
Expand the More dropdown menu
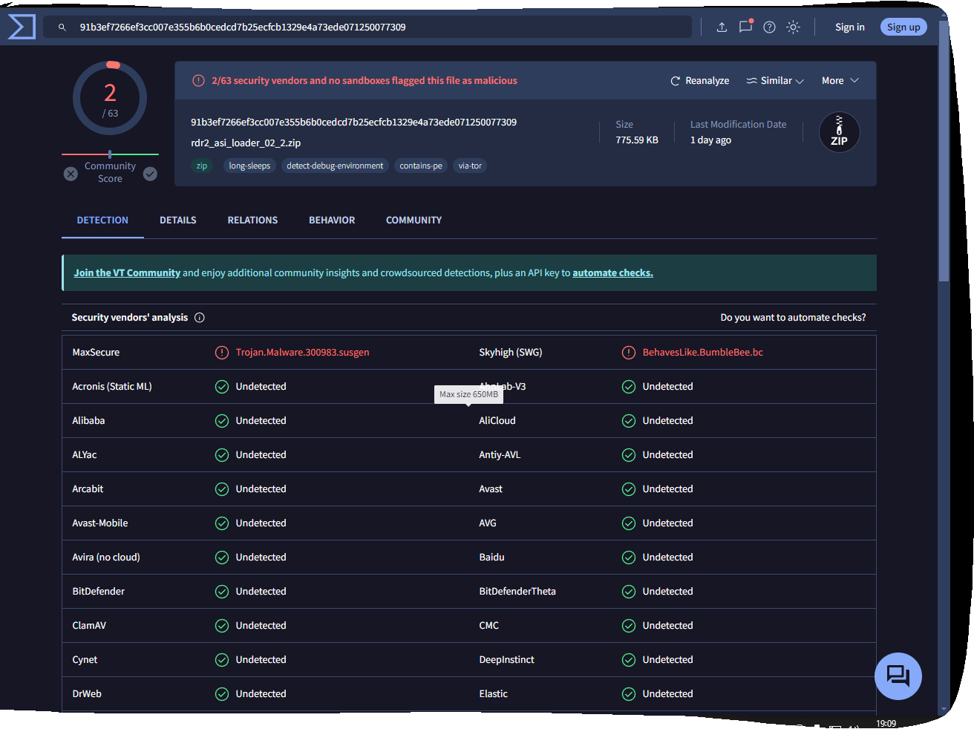click(840, 81)
